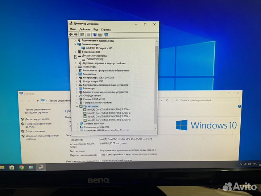Open the Справка menu
This screenshot has height=196, width=261.
tap(106, 30)
